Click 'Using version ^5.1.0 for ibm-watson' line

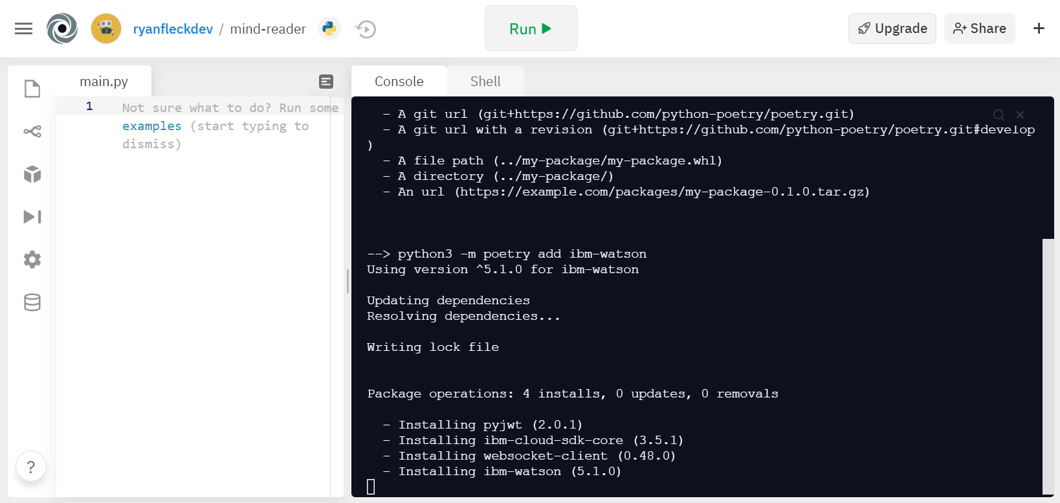pos(503,269)
